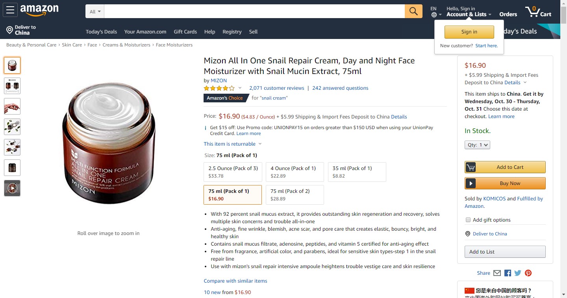
Task: Open the hamburger navigation menu
Action: 10,10
